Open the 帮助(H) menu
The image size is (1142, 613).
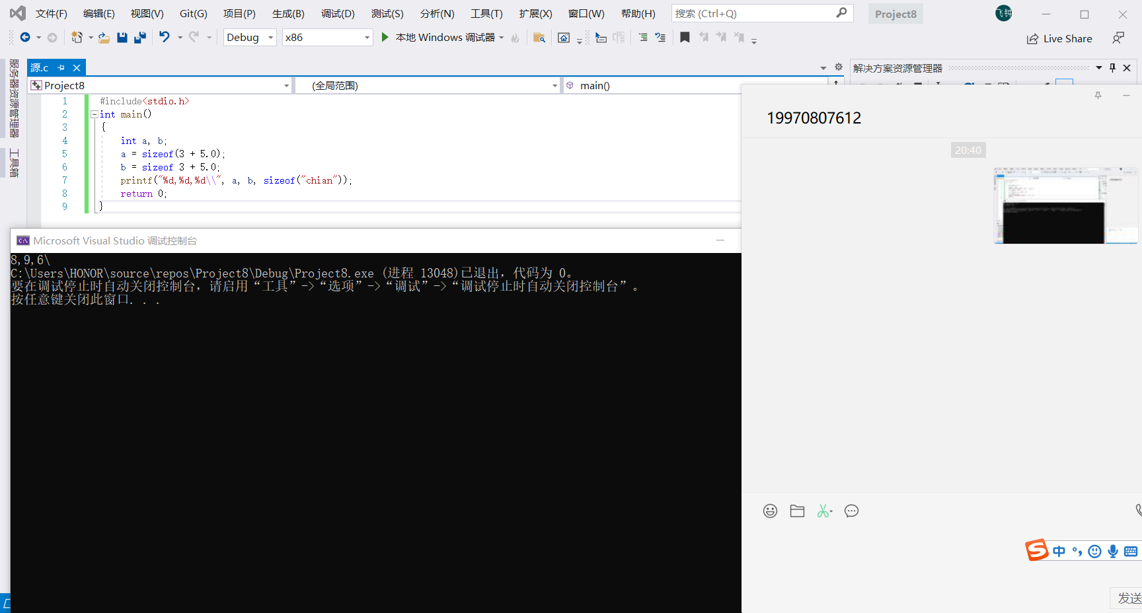(638, 13)
